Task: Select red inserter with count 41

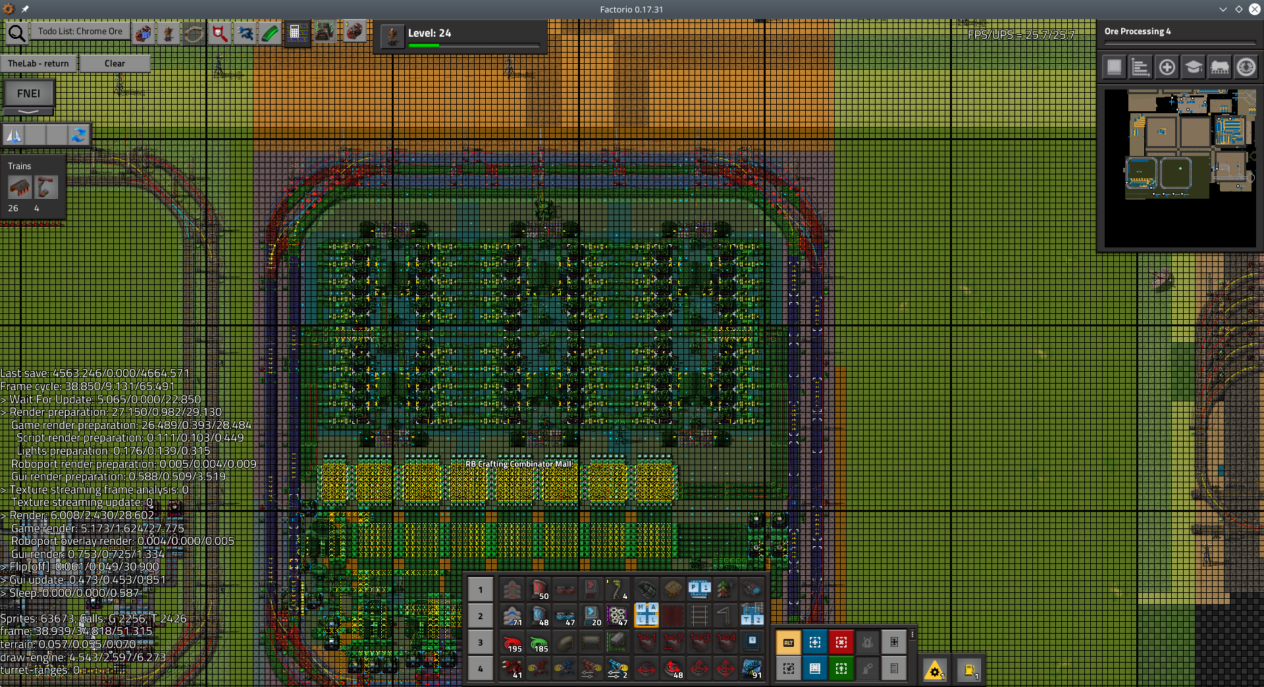Action: click(512, 669)
